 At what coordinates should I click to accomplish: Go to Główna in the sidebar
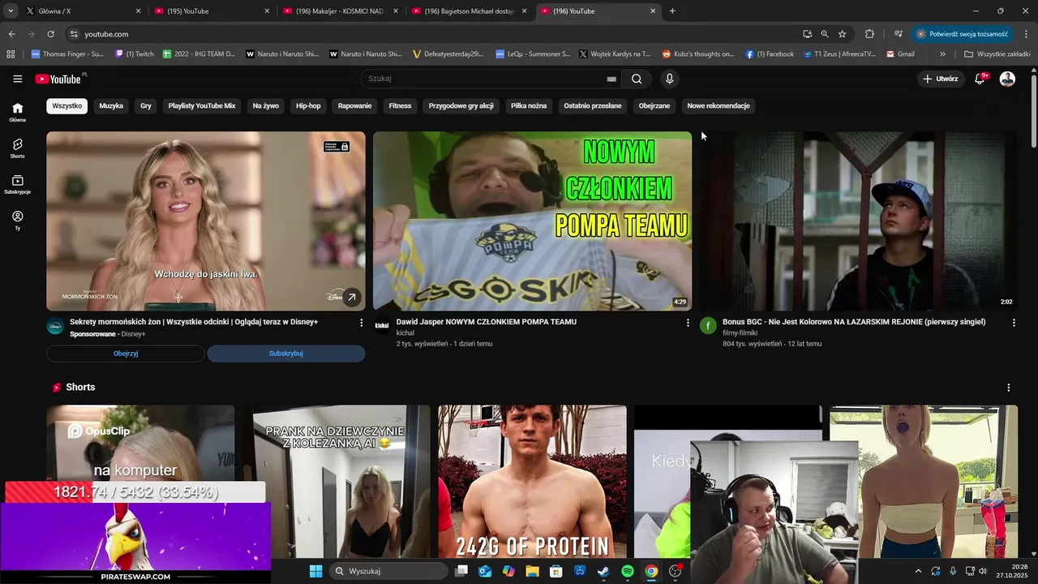(18, 112)
